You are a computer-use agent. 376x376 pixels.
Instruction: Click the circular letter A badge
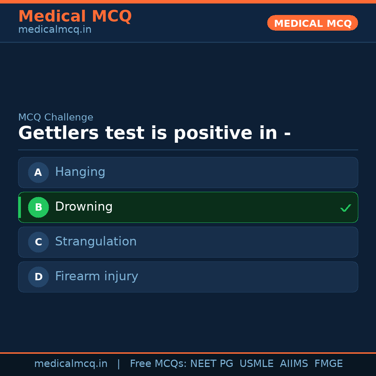click(38, 172)
